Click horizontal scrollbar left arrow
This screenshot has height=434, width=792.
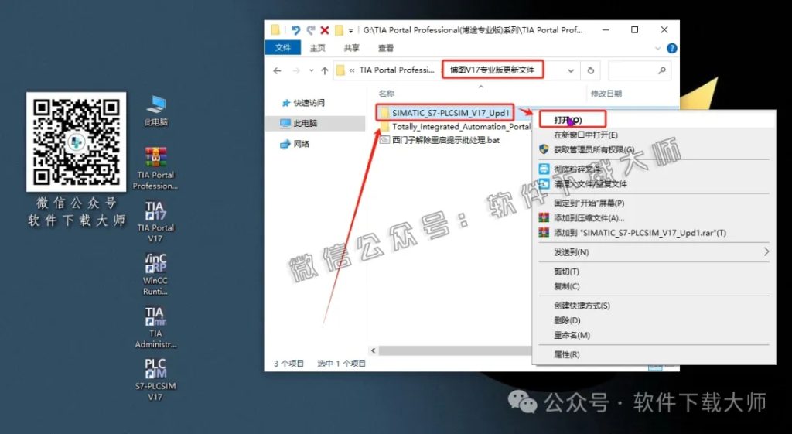374,350
